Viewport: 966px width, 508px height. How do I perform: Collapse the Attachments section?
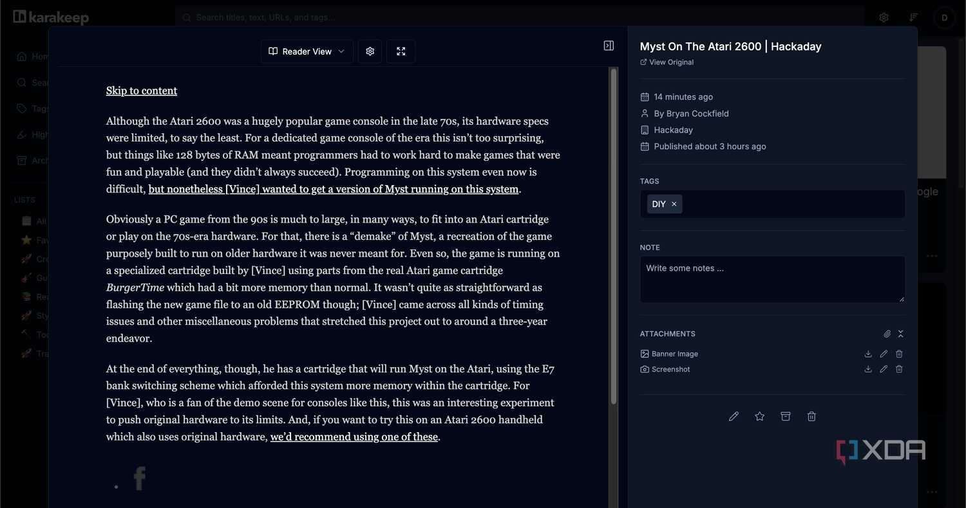(900, 334)
